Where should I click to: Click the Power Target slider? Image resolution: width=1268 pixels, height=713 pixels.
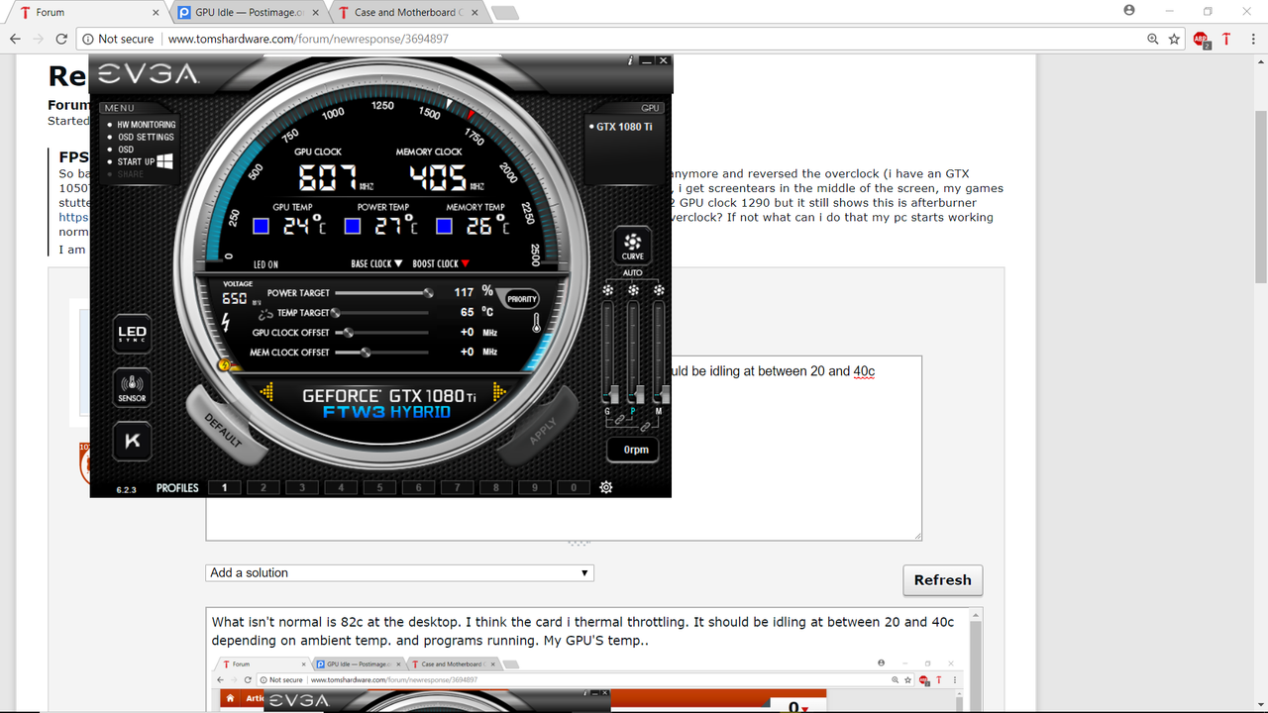(382, 293)
